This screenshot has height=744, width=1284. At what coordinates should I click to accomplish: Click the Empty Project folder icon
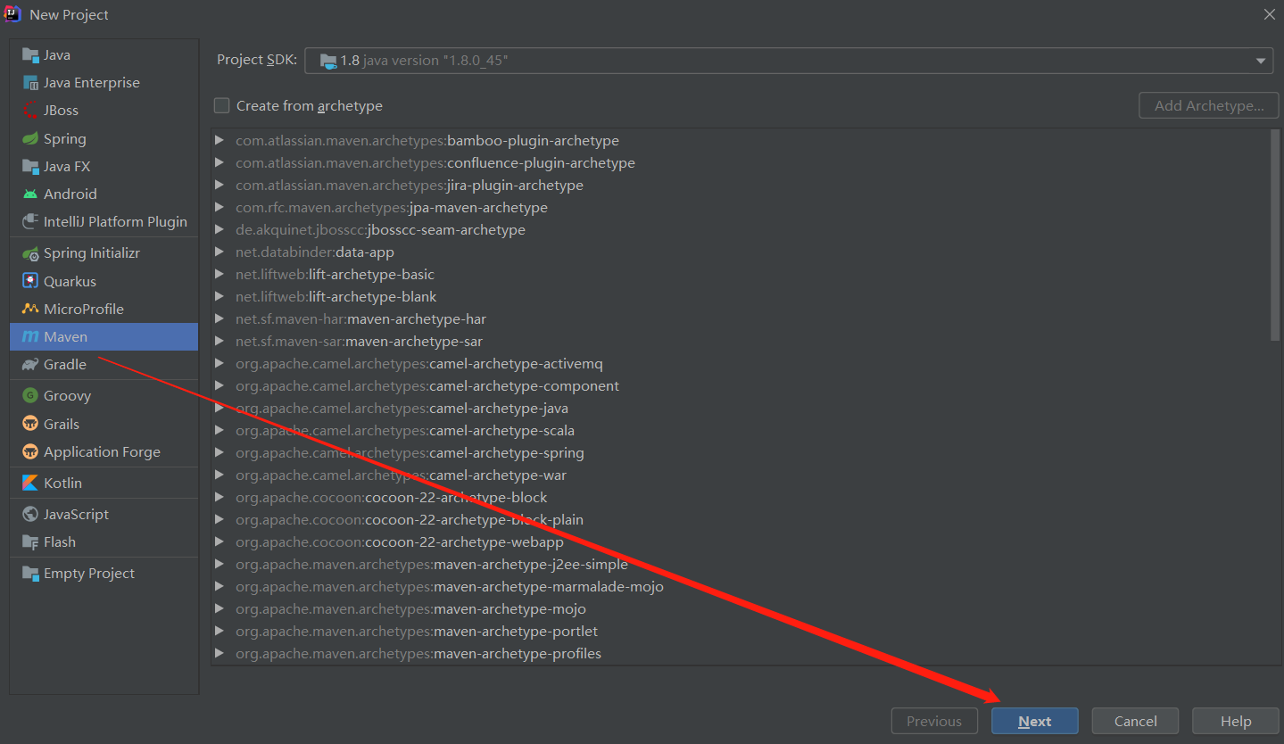click(x=30, y=574)
